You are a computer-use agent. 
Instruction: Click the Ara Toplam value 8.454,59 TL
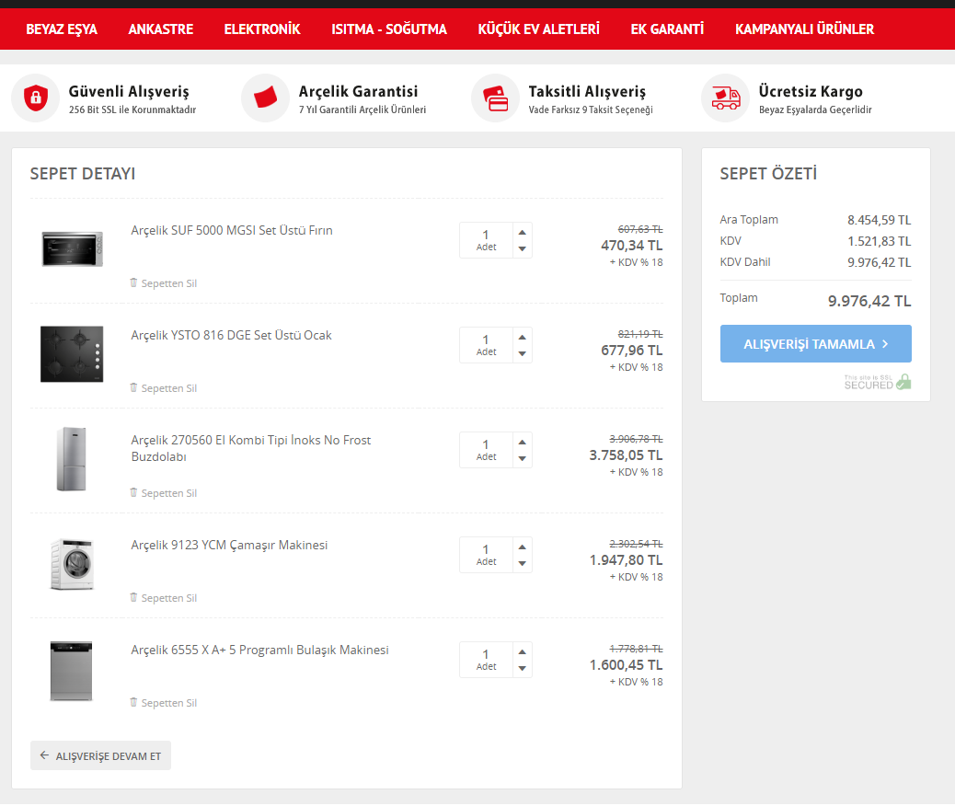tap(879, 220)
